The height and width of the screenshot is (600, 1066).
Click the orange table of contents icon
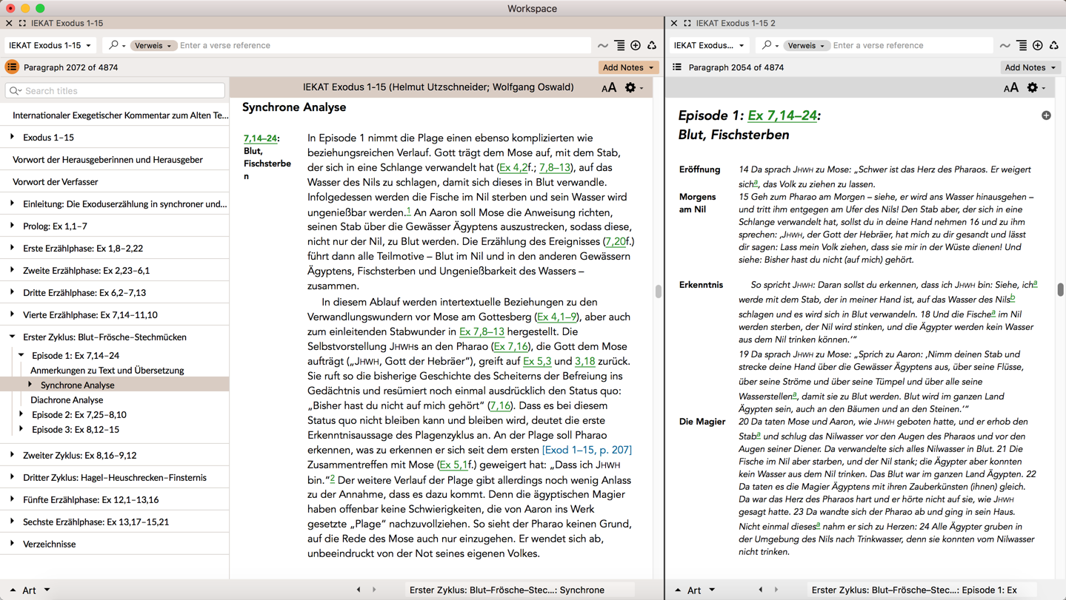tap(12, 67)
